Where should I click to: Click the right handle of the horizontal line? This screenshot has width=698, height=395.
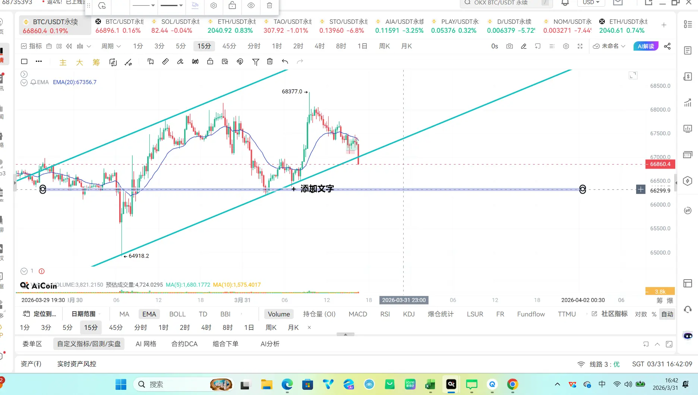click(x=582, y=189)
